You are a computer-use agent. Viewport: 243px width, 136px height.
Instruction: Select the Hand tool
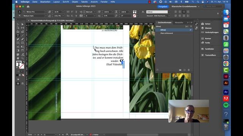(x=18, y=58)
